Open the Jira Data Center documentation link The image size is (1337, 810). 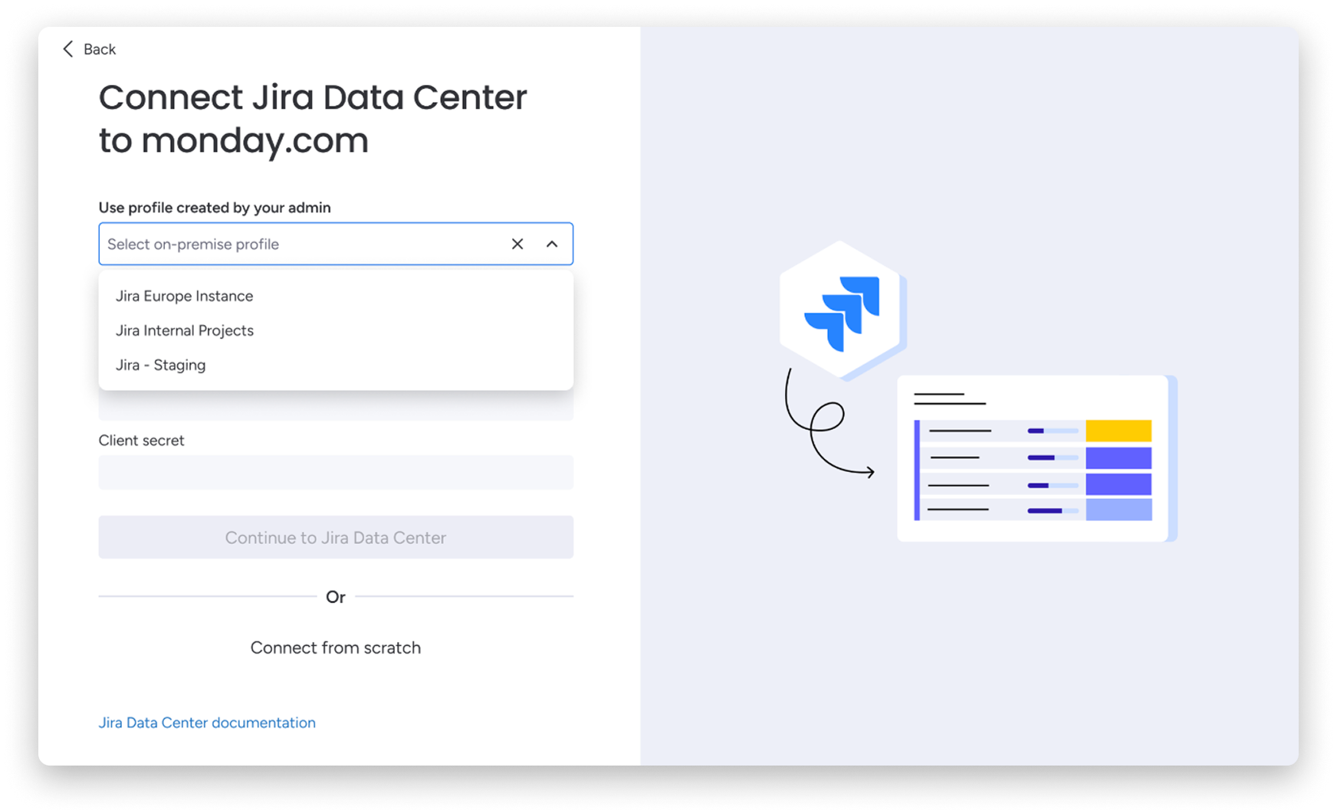[x=207, y=723]
